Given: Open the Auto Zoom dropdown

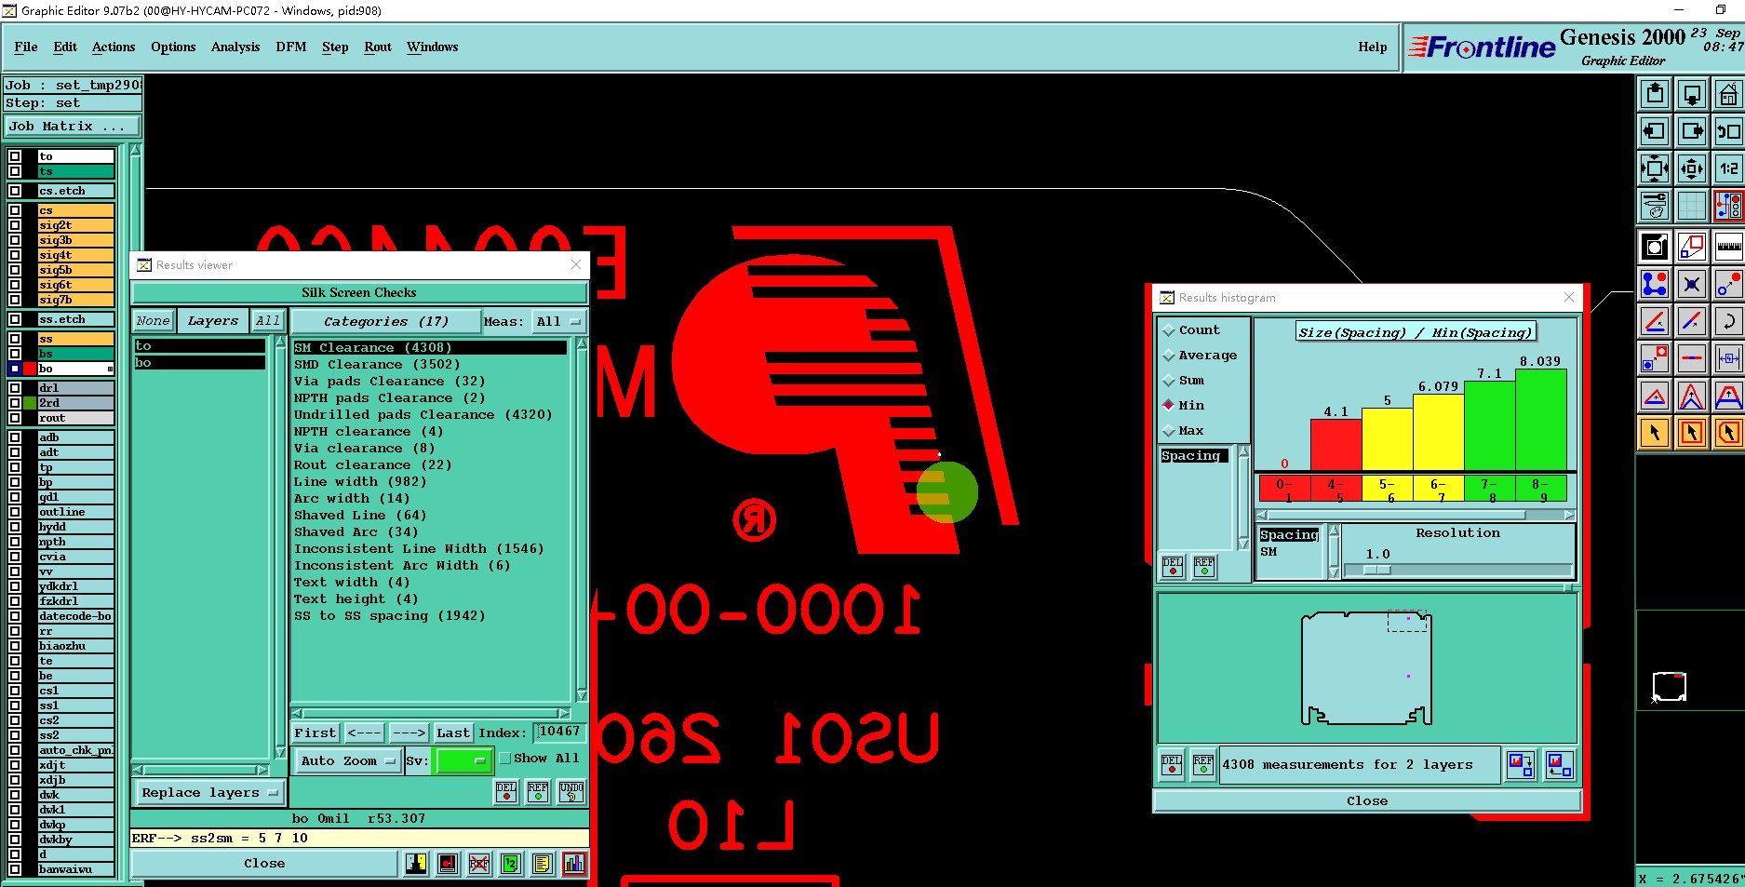Looking at the screenshot, I should [x=348, y=761].
